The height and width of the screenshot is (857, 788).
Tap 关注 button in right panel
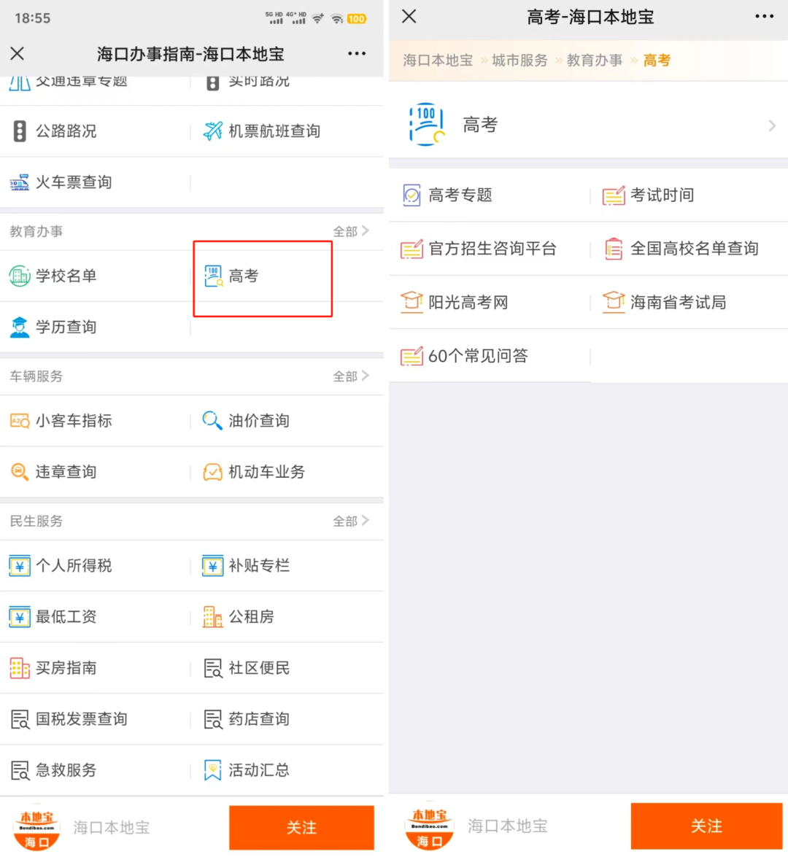point(706,826)
